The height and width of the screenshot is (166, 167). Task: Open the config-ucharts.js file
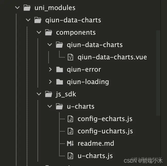(x=105, y=131)
